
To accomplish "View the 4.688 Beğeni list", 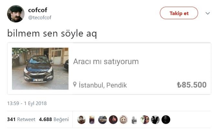I will click(54, 119).
